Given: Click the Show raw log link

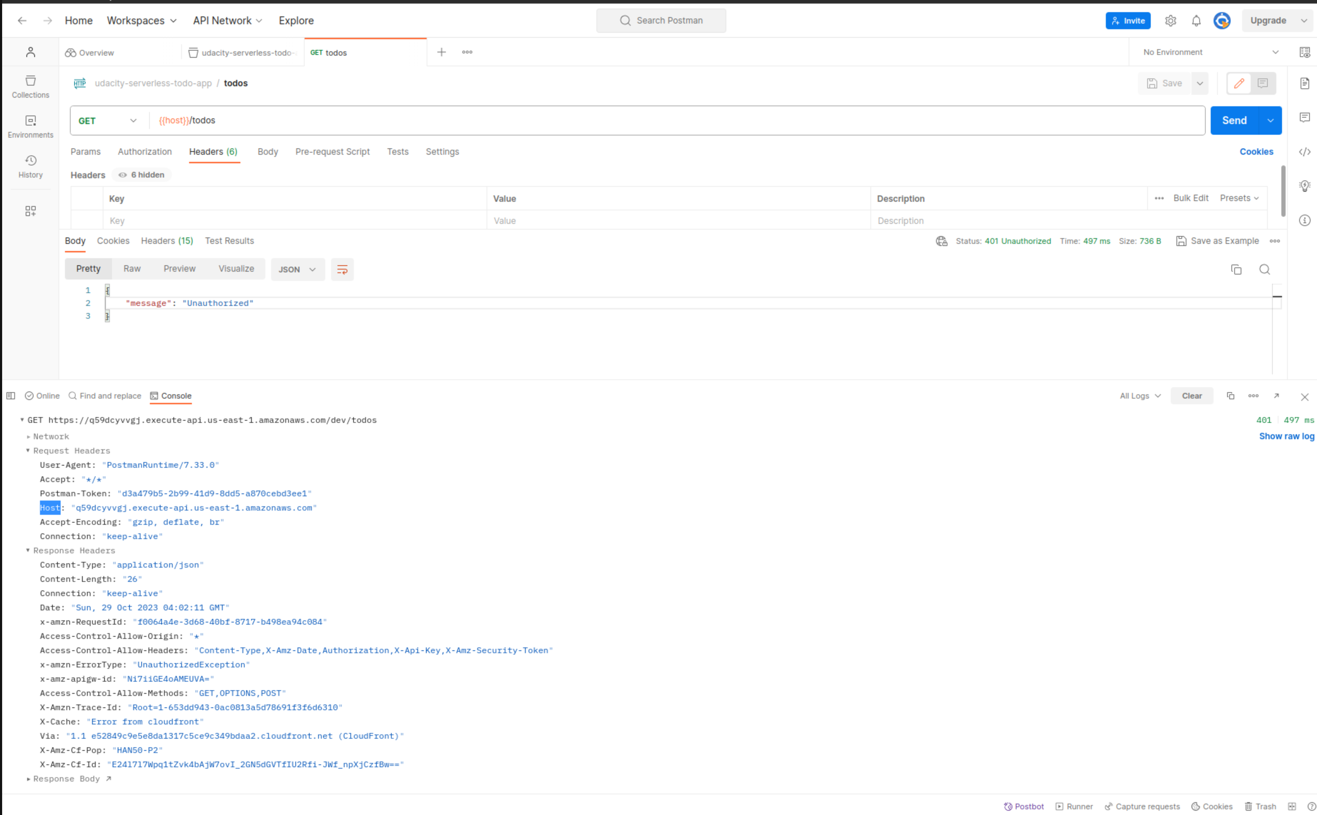Looking at the screenshot, I should pos(1286,436).
